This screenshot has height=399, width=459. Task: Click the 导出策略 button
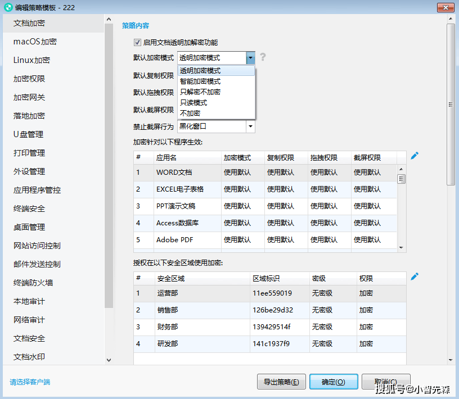(x=281, y=381)
